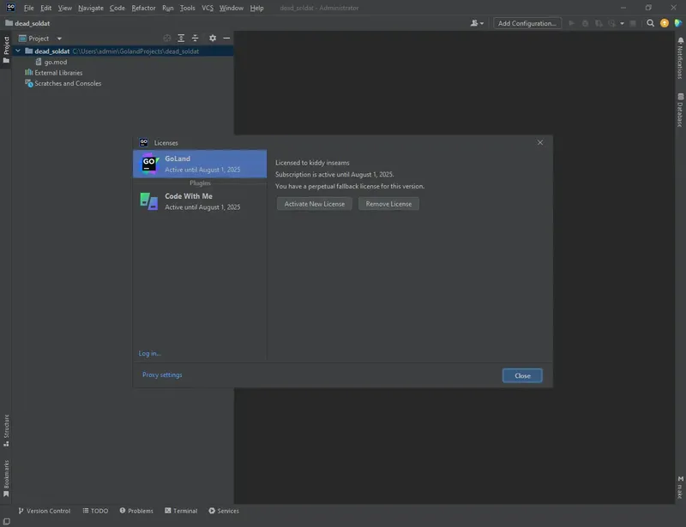Click Add Configuration button
This screenshot has width=686, height=527.
click(527, 23)
